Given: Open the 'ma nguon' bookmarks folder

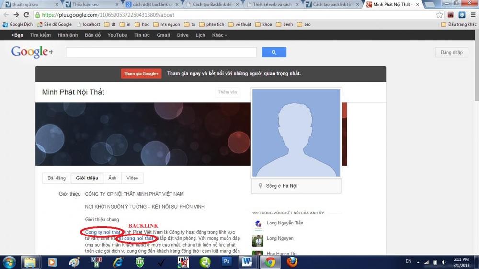Looking at the screenshot, I should 167,24.
